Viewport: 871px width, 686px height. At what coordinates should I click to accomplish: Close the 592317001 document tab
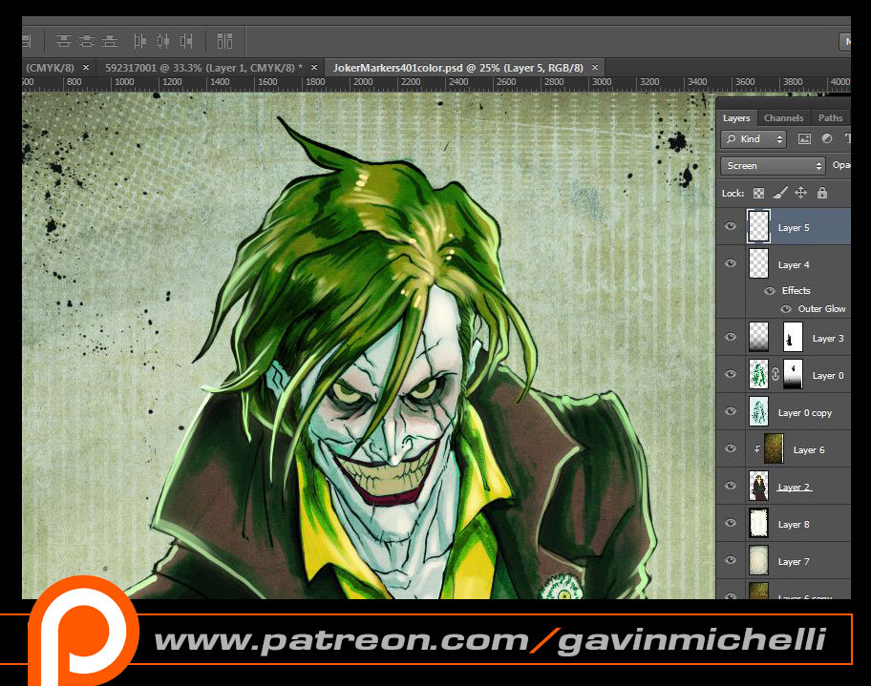click(314, 67)
